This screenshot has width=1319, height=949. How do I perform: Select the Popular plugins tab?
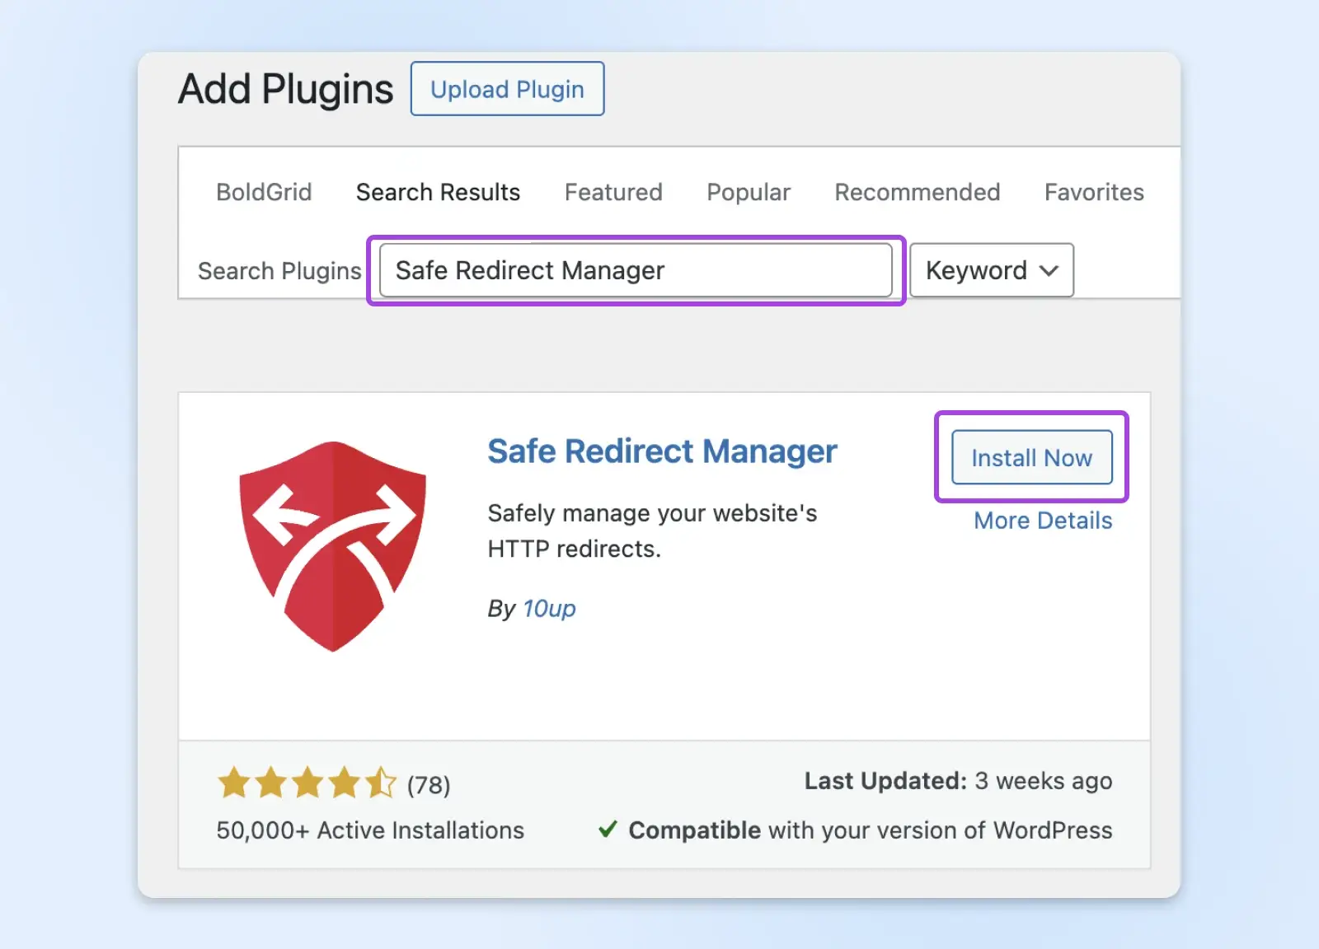(748, 192)
